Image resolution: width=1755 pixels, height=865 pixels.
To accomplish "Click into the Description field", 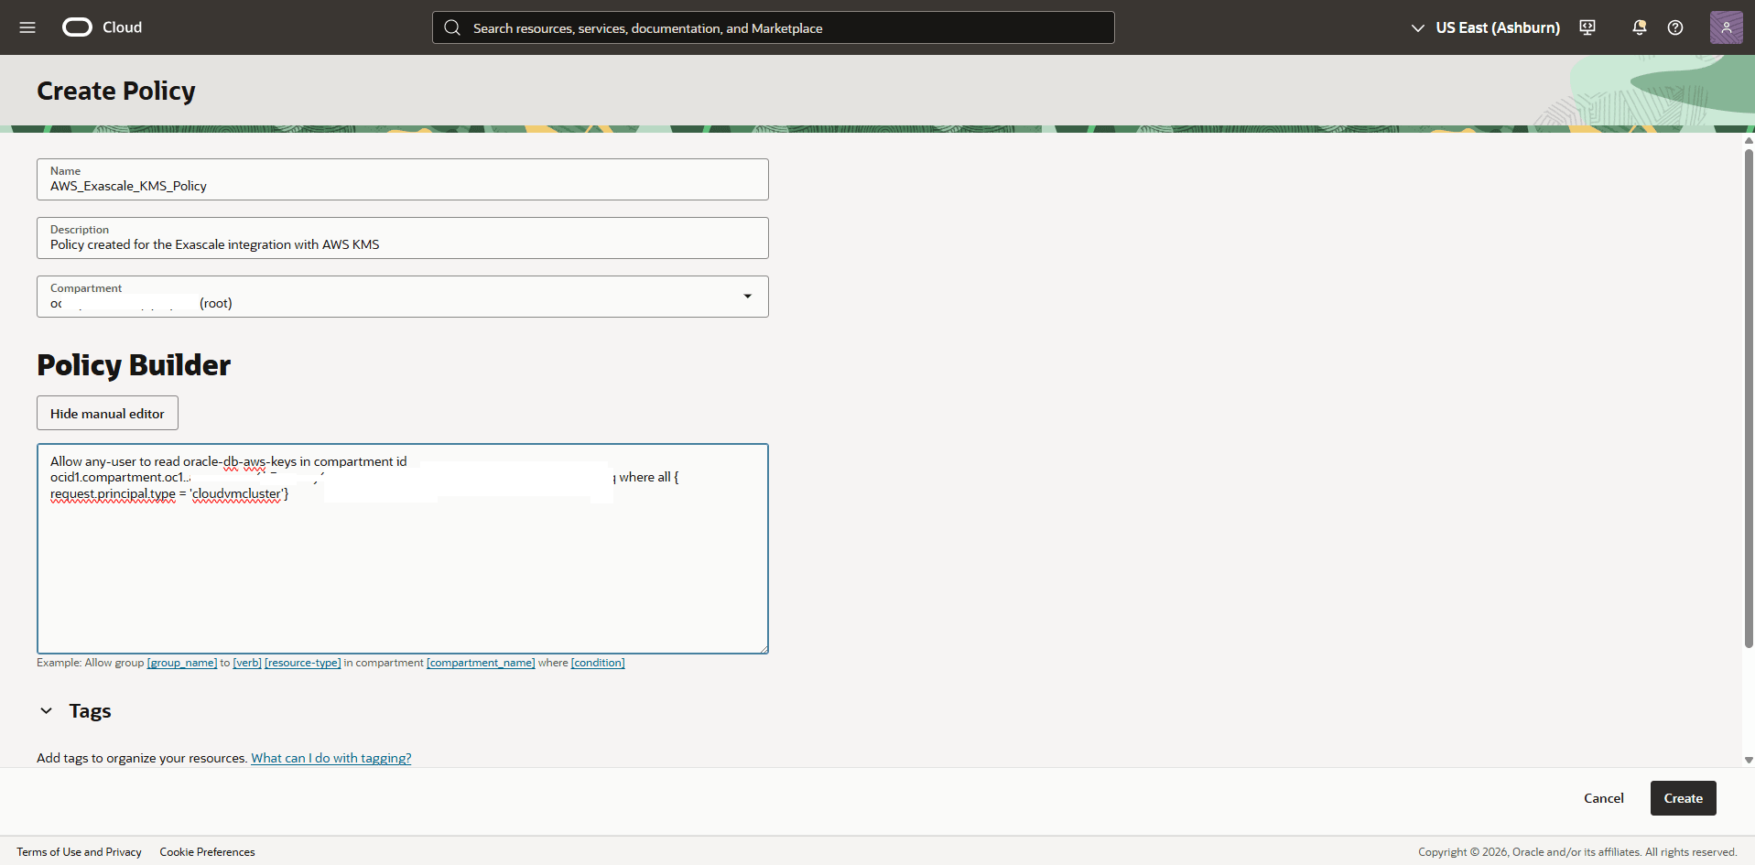I will 403,238.
